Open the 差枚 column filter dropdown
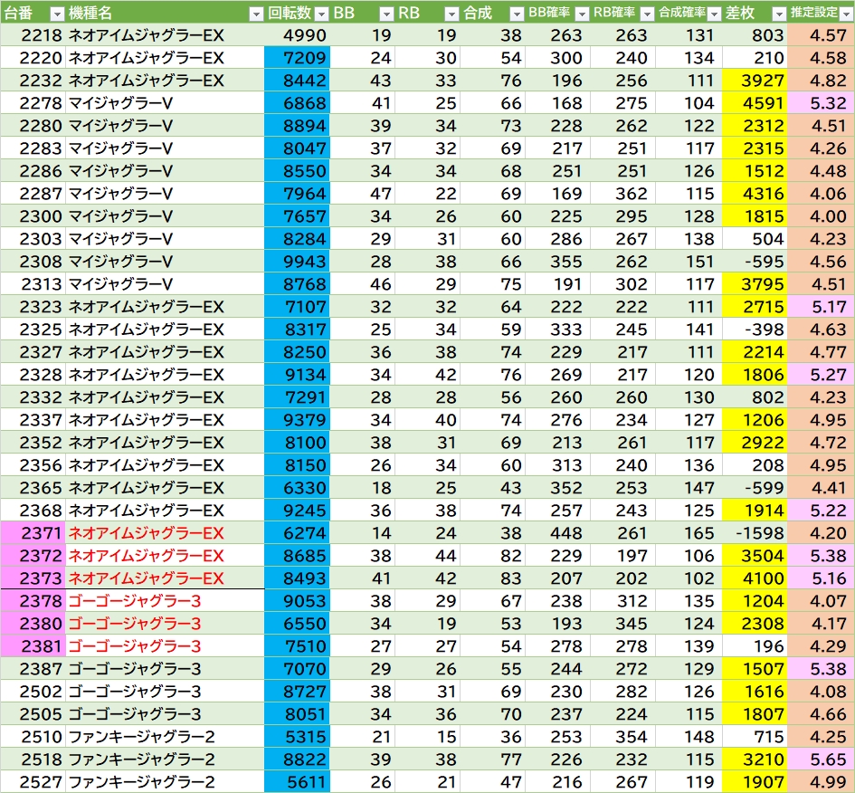Viewport: 855px width, 793px height. click(x=778, y=14)
